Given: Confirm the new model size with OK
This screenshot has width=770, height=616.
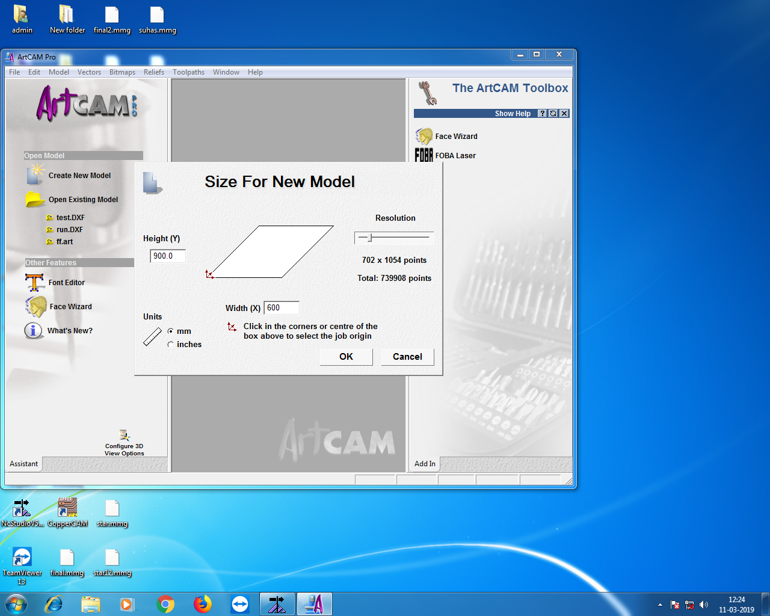Looking at the screenshot, I should pos(346,357).
